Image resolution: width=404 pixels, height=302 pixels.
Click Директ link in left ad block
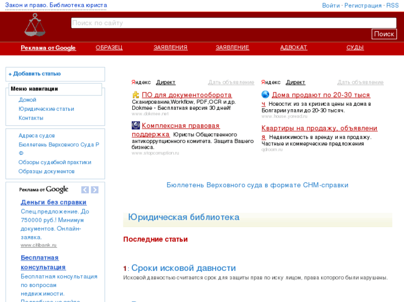[x=166, y=83]
